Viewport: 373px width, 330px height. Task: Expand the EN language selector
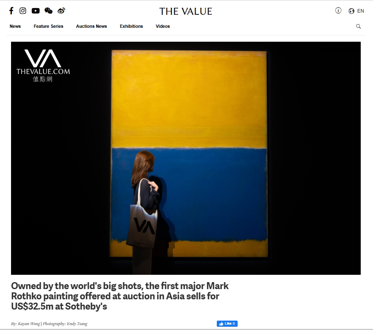361,11
